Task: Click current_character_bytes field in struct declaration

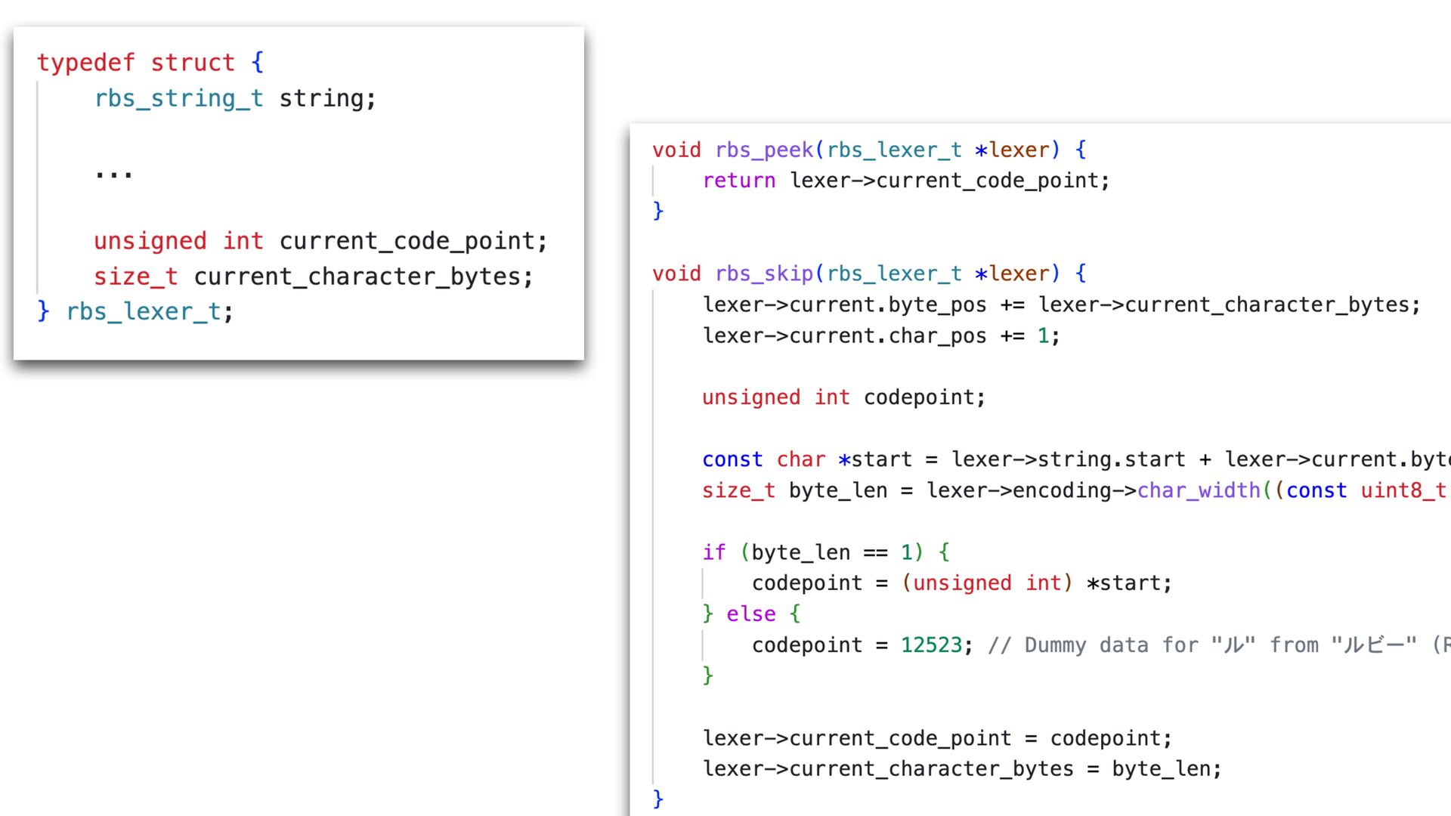Action: (x=363, y=277)
